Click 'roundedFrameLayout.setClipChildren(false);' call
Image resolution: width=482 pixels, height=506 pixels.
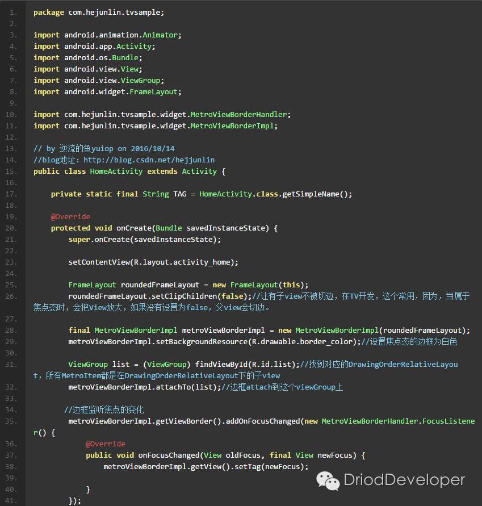160,296
